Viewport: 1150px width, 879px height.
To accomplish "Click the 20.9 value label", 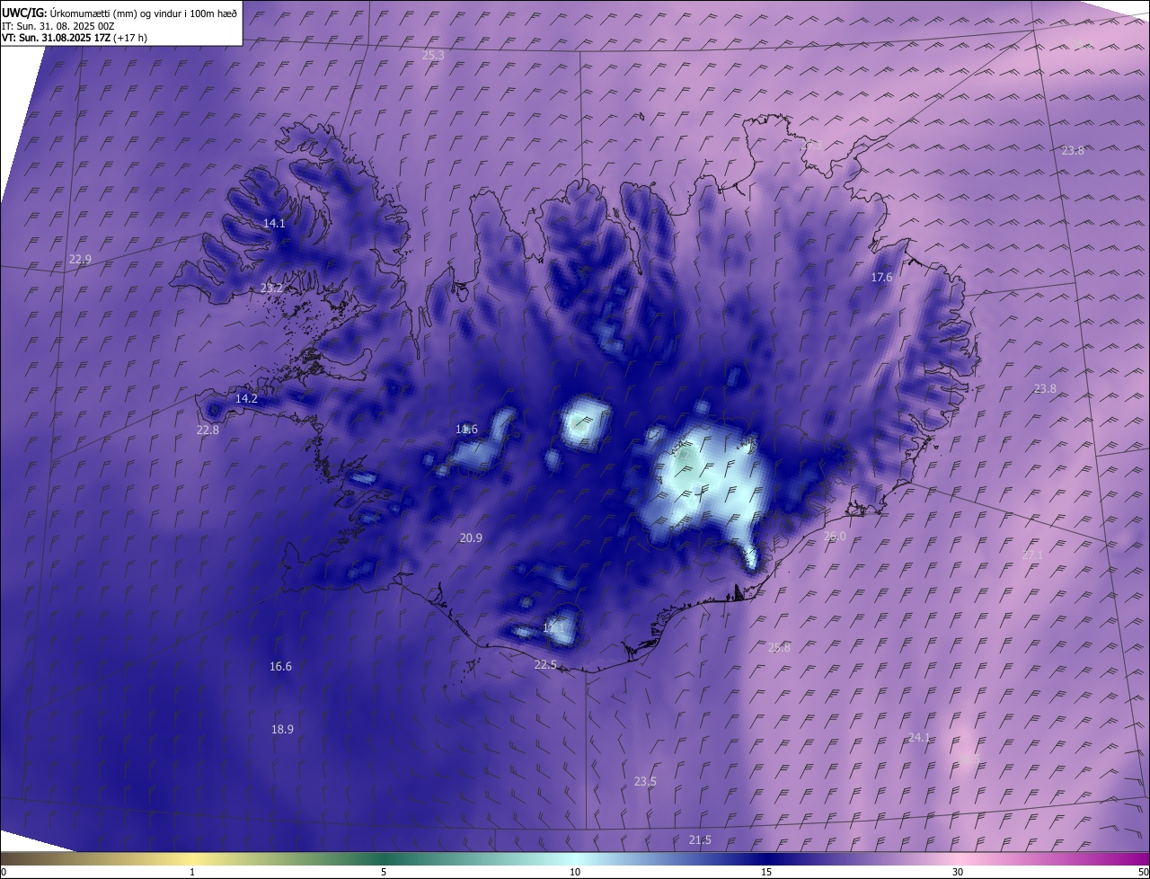I will [x=471, y=538].
